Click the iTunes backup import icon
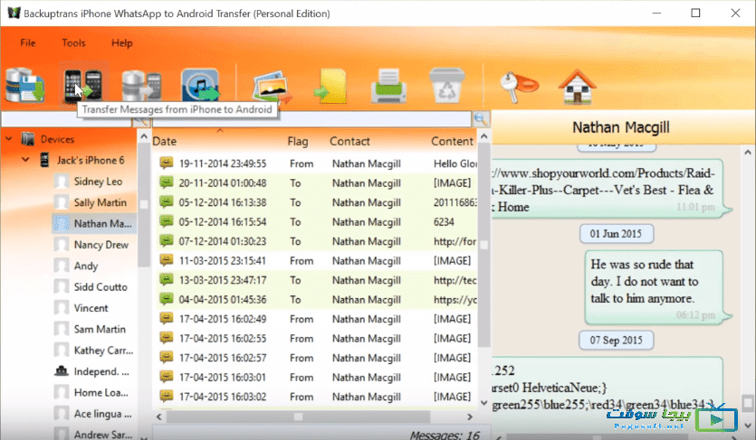This screenshot has height=440, width=756. coord(199,85)
